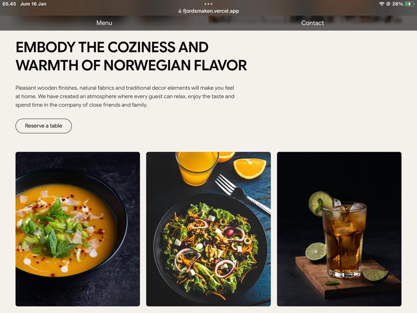Tap the date Jum 16 Jan
The width and height of the screenshot is (417, 313).
33,4
